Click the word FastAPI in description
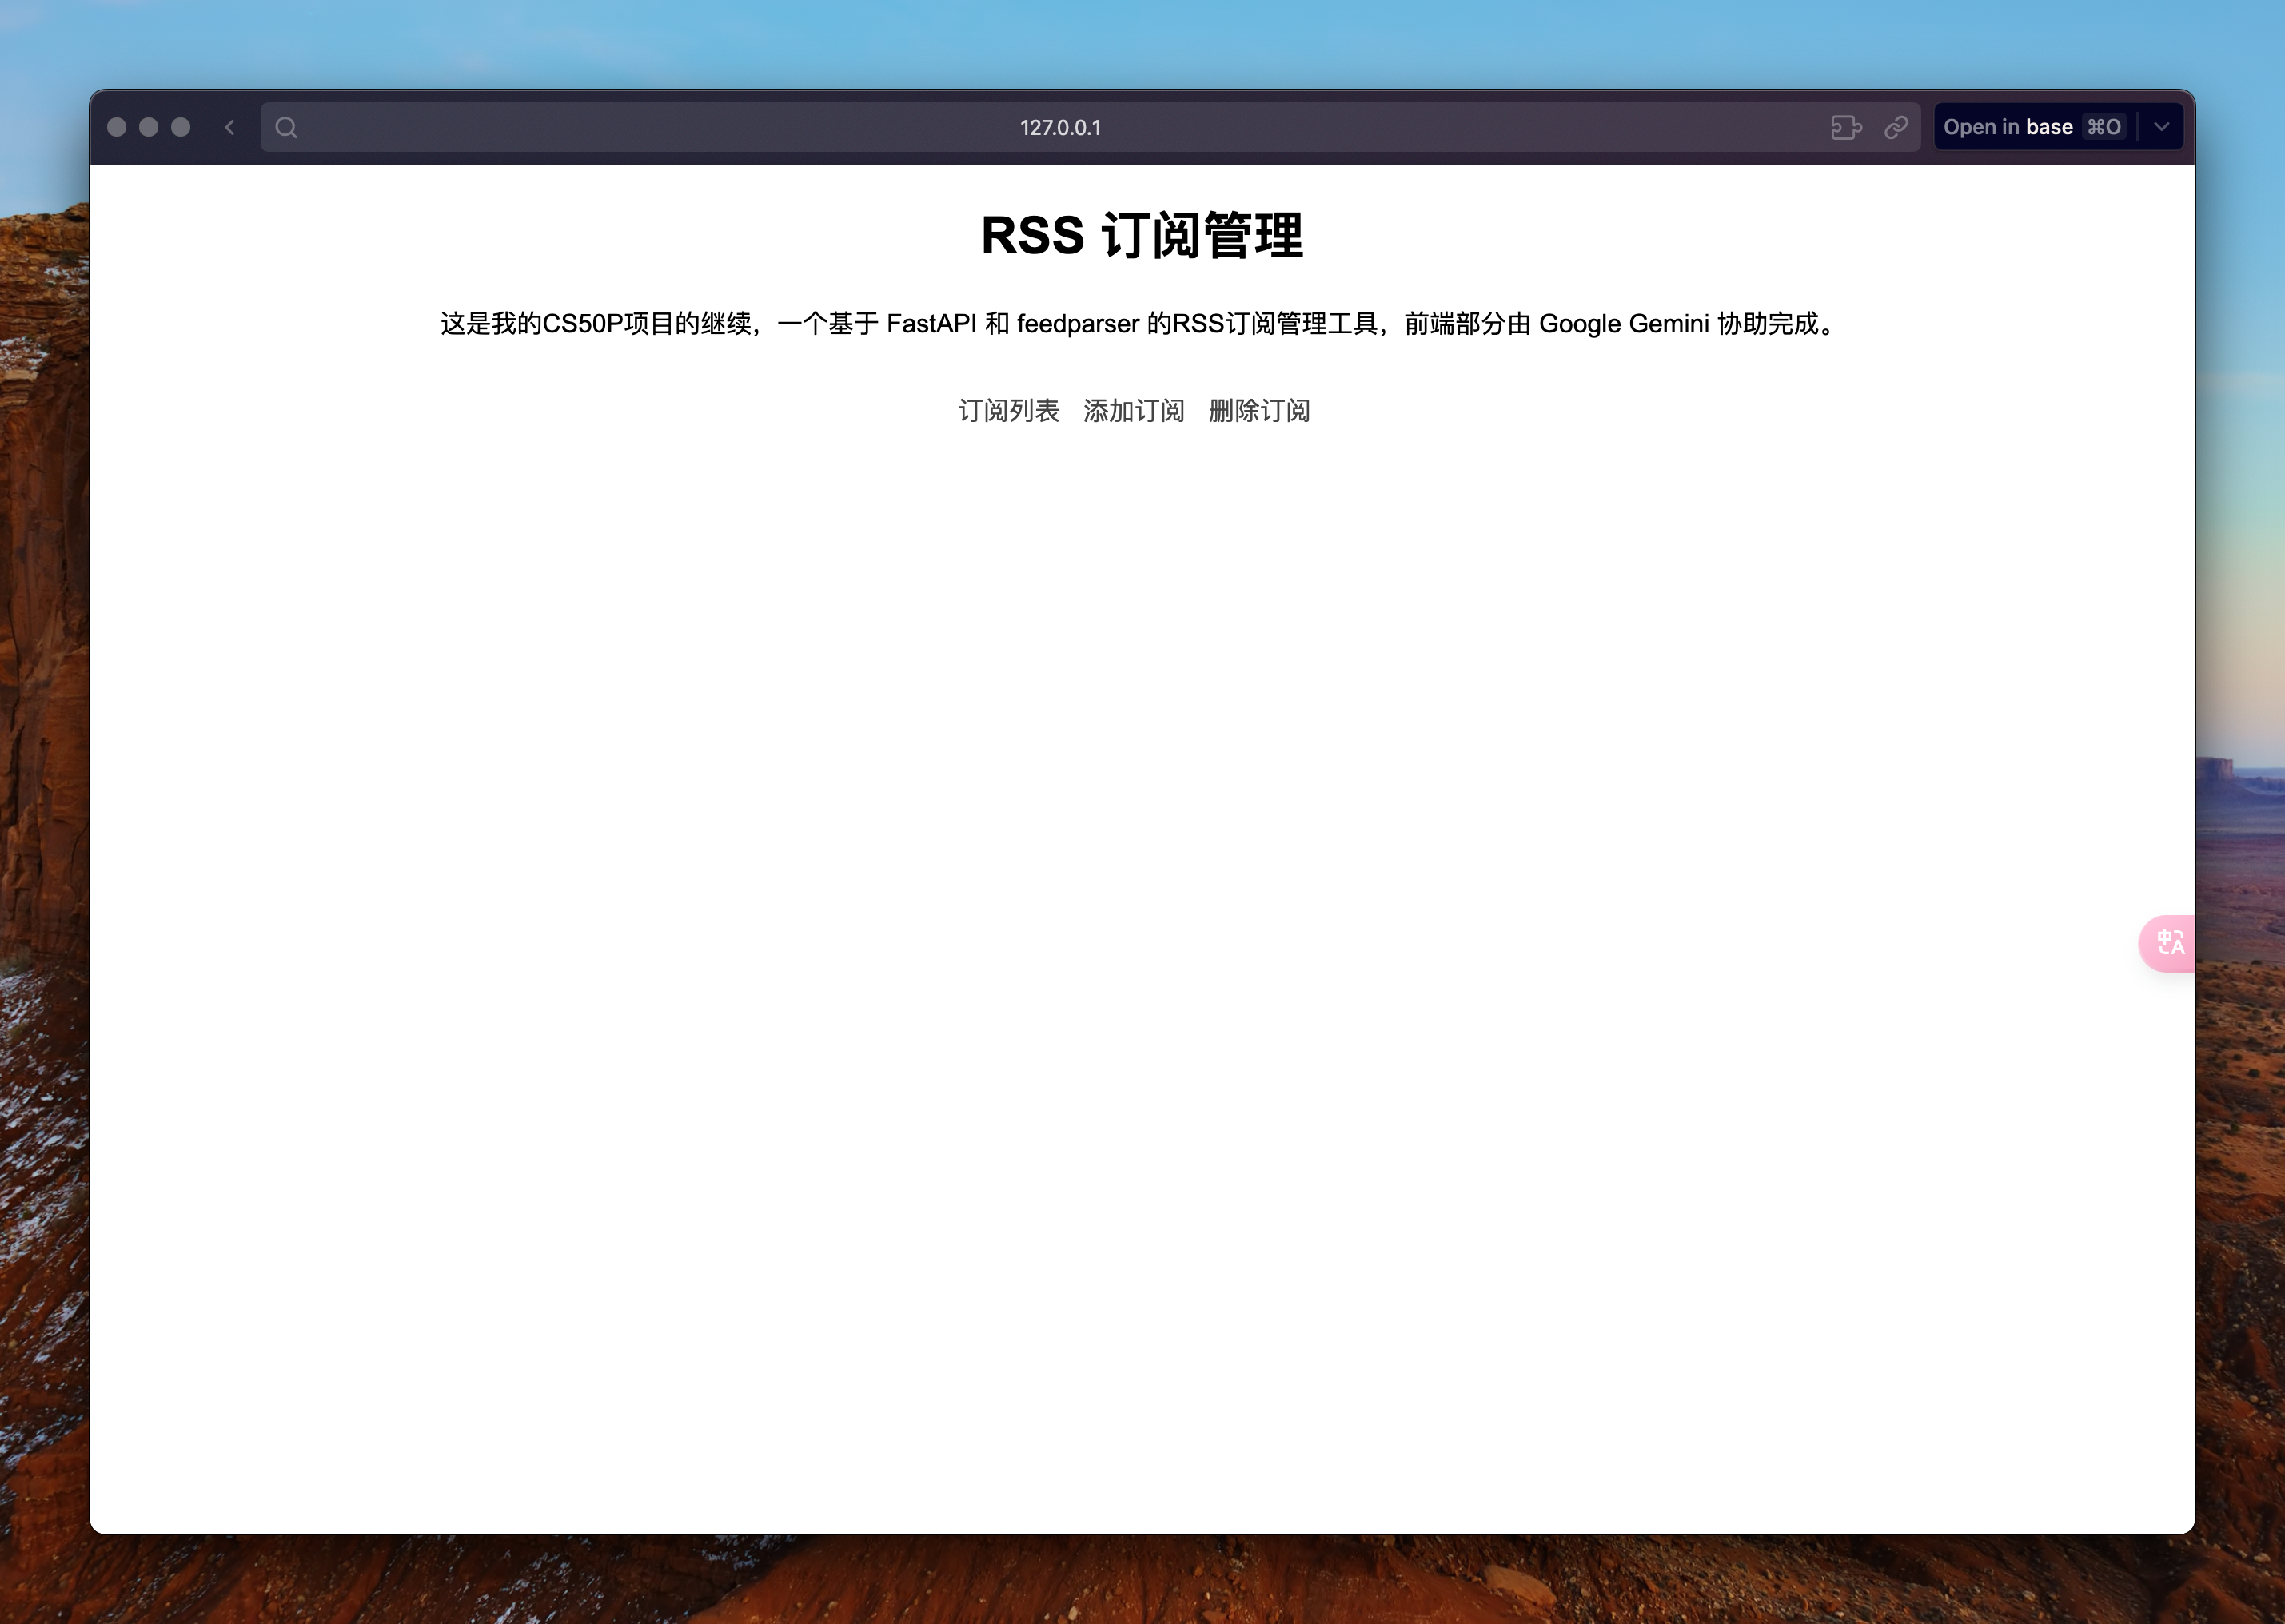The width and height of the screenshot is (2285, 1624). [931, 324]
